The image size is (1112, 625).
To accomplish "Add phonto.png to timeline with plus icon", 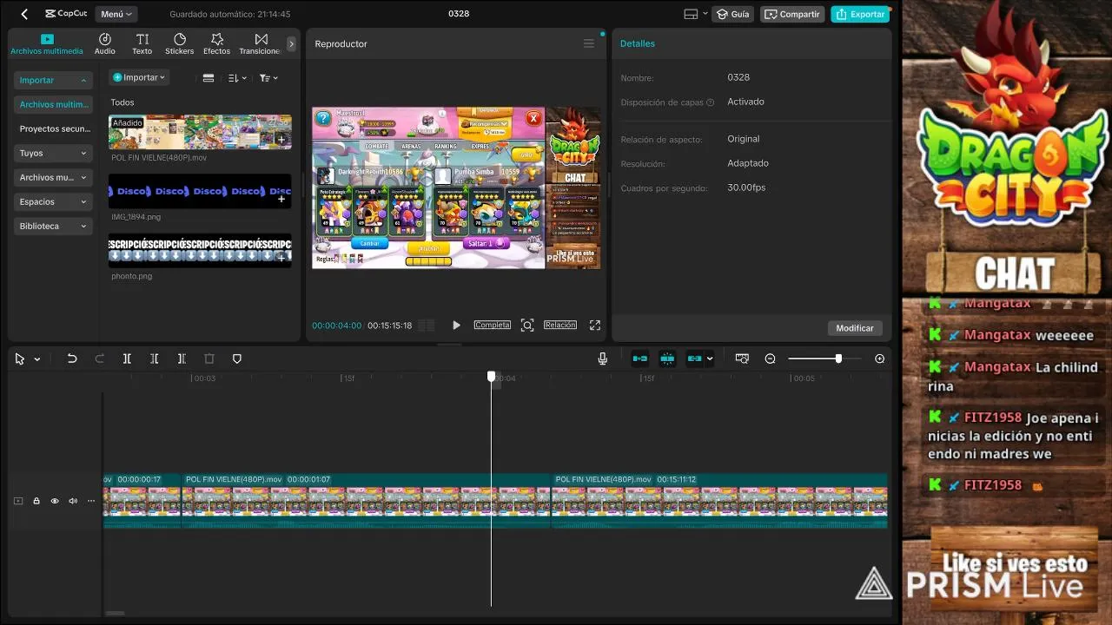I will (x=281, y=258).
